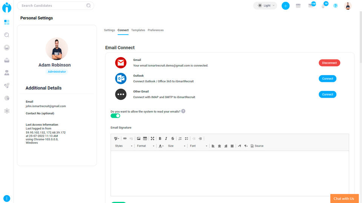
Task: Toggle bold formatting
Action: tap(160, 139)
